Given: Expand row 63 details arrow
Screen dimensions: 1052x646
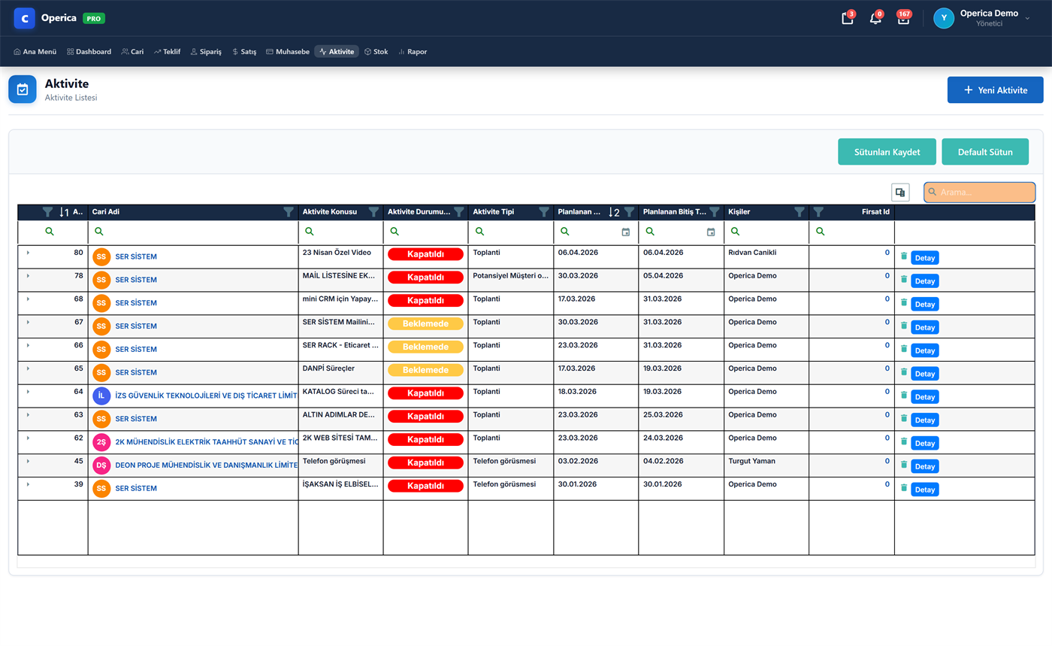Looking at the screenshot, I should tap(28, 414).
